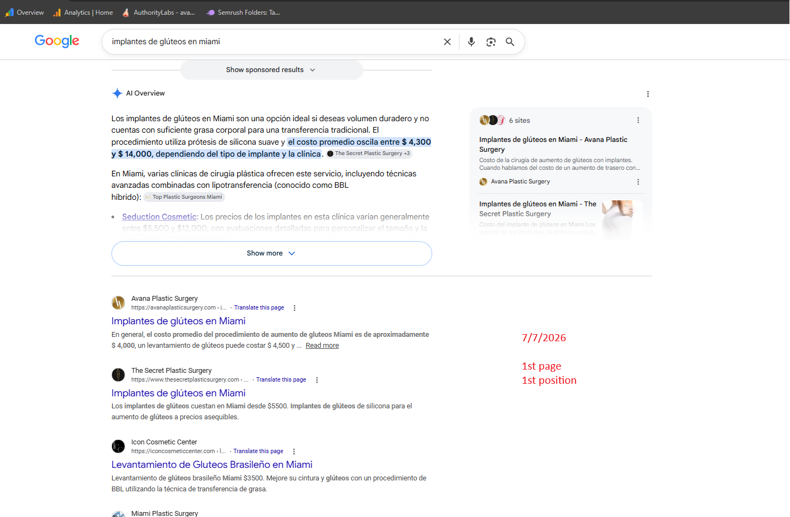This screenshot has height=517, width=790.
Task: Open more options for Avana source card
Action: pos(638,182)
